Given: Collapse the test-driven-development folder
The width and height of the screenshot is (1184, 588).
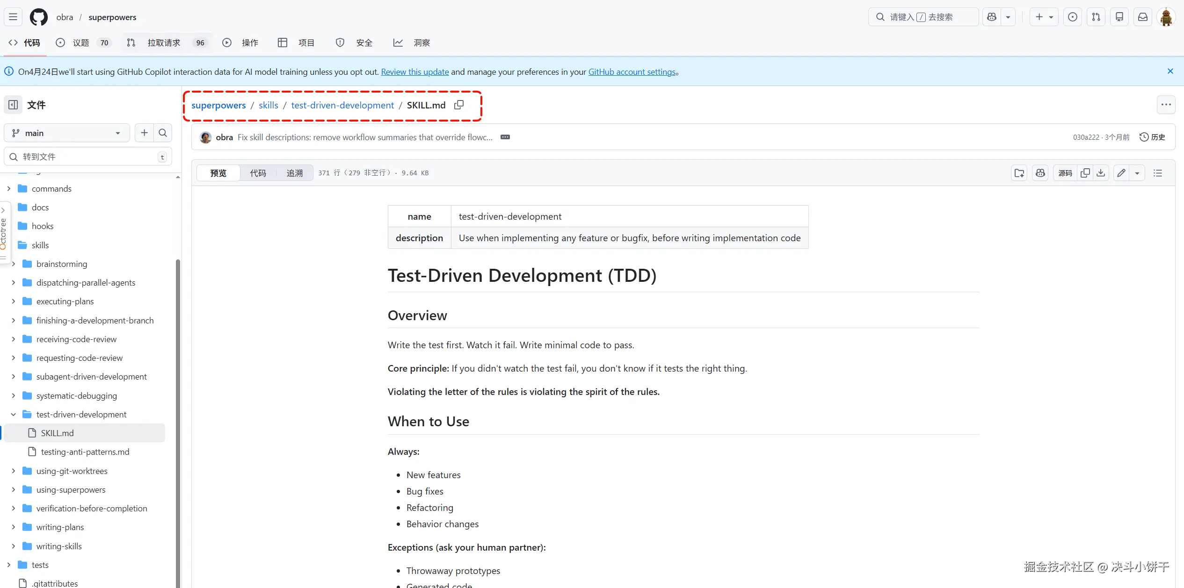Looking at the screenshot, I should [x=13, y=415].
